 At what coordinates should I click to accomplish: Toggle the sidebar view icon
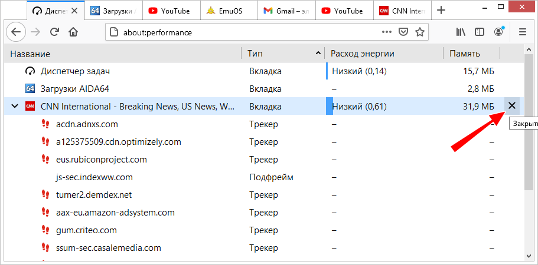480,32
